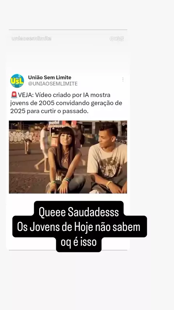Visit the @UNIAOSEMLIMITE handle
Image resolution: width=174 pixels, height=310 pixels.
tap(53, 83)
